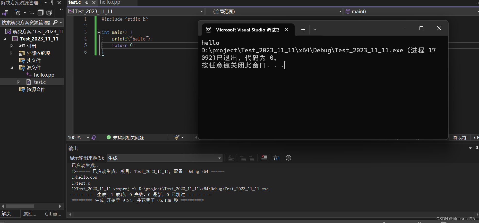Click the search magnifier icon in Solution Explorer

55,22
